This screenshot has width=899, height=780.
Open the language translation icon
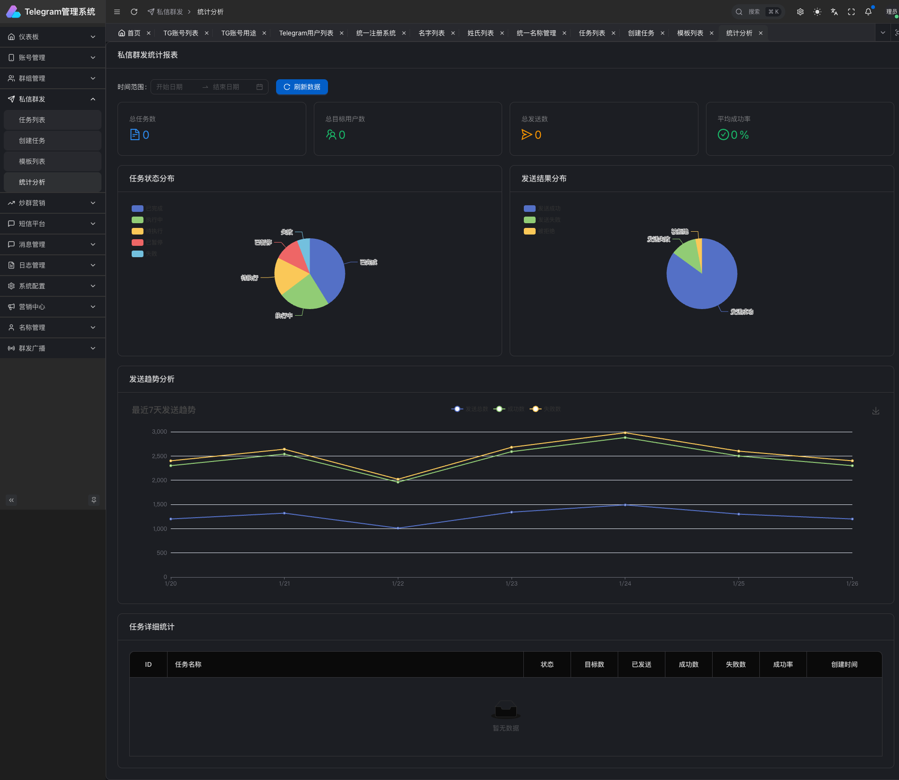(834, 12)
